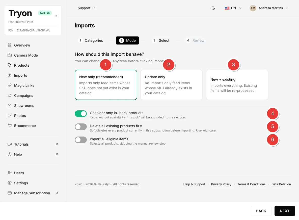The image size is (299, 220).
Task: Click the external arrow beside Help
Action: pyautogui.click(x=57, y=154)
